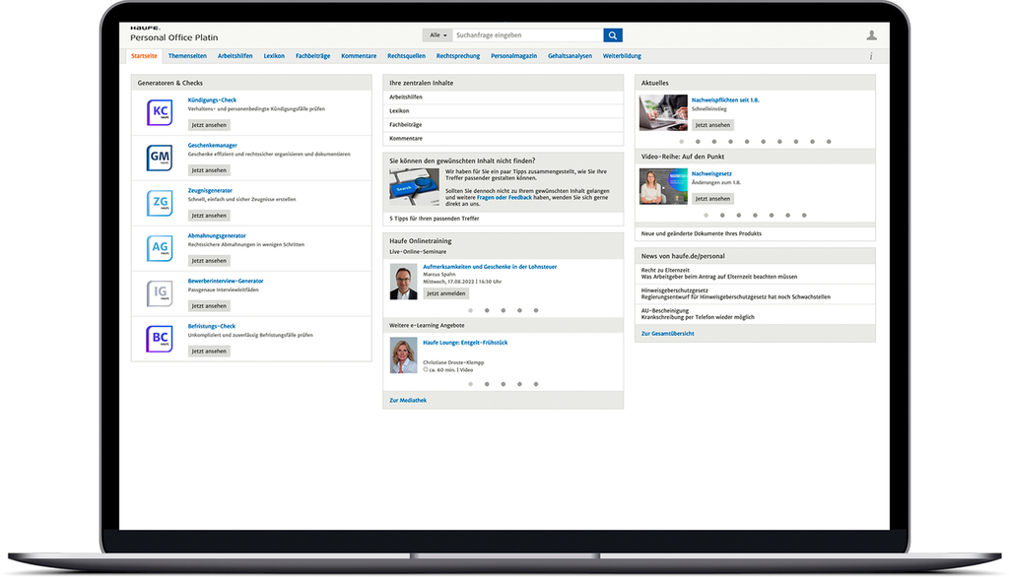Click the Abmahnungsgenerator title link
Screen dimensions: 1009x577
click(217, 235)
